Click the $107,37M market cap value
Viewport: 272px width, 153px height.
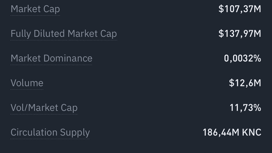click(x=239, y=9)
